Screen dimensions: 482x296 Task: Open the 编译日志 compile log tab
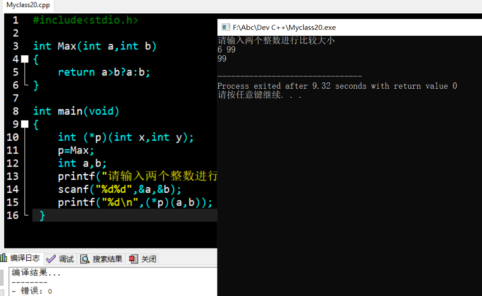(21, 258)
